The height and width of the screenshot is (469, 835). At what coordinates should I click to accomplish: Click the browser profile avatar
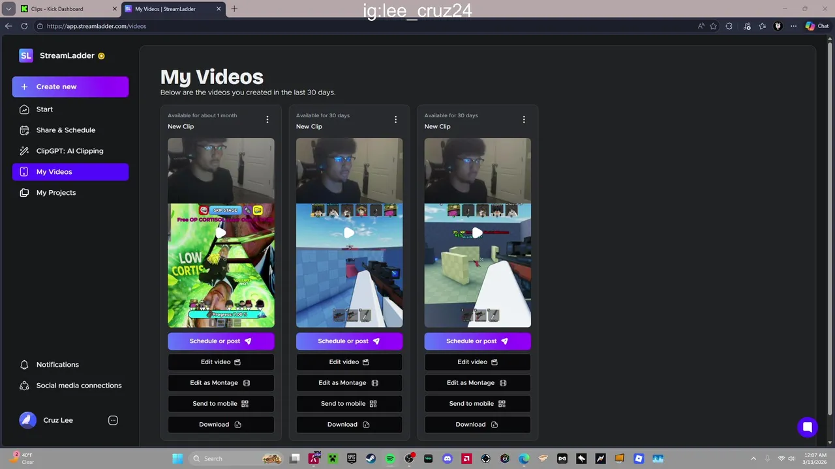pos(778,26)
